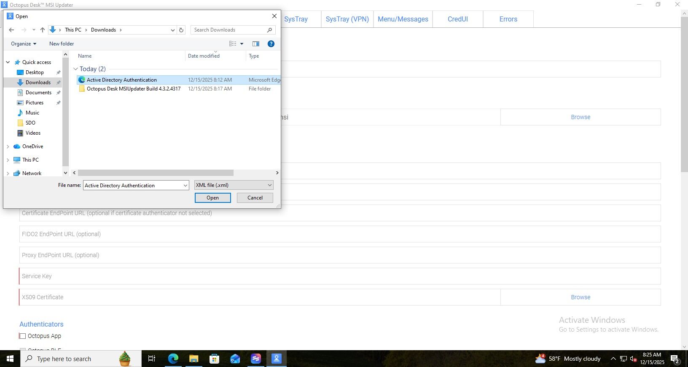Screen dimensions: 688x367
Task: Open recent locations dropdown arrow
Action: (34, 30)
